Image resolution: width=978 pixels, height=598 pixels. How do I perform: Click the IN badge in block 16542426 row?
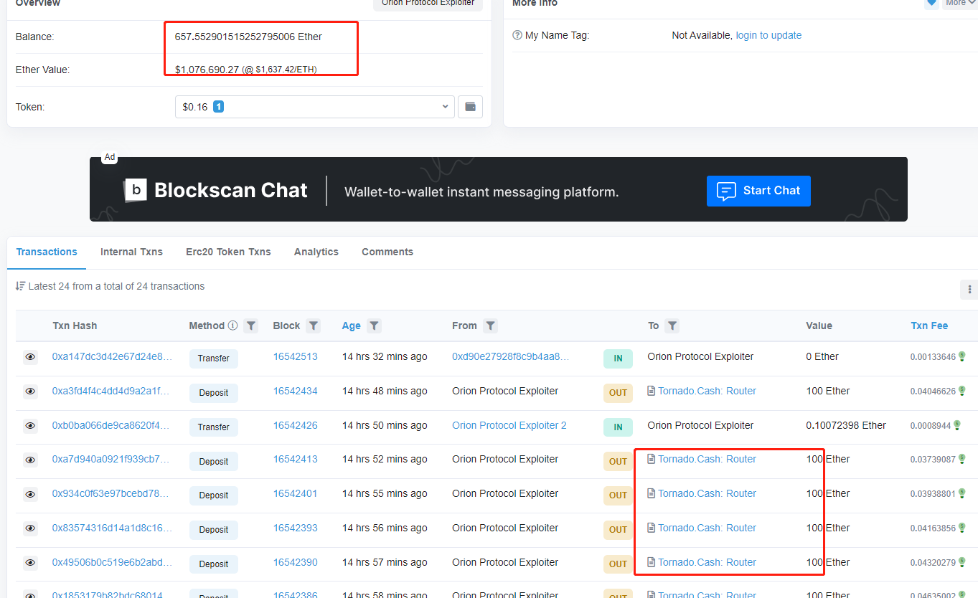pyautogui.click(x=618, y=427)
